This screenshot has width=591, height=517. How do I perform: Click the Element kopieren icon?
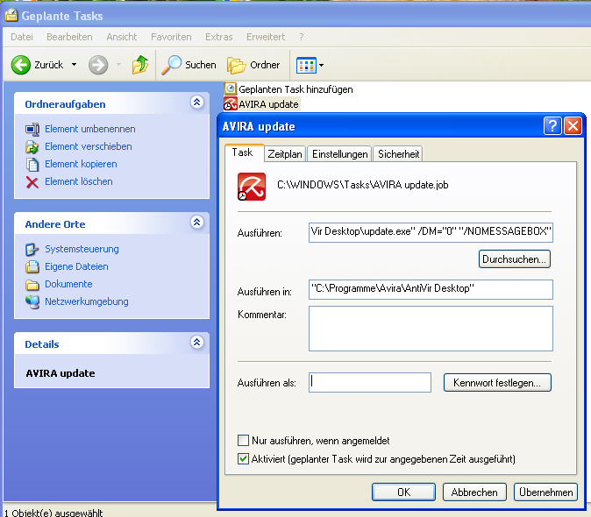(32, 164)
